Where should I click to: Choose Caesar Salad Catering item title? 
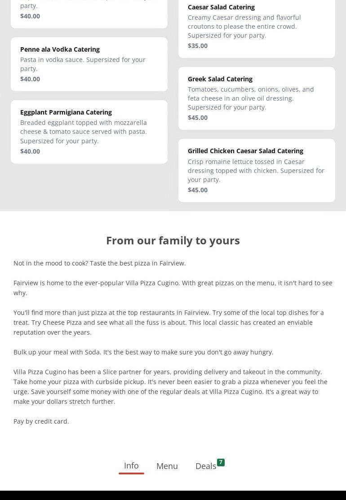[221, 7]
